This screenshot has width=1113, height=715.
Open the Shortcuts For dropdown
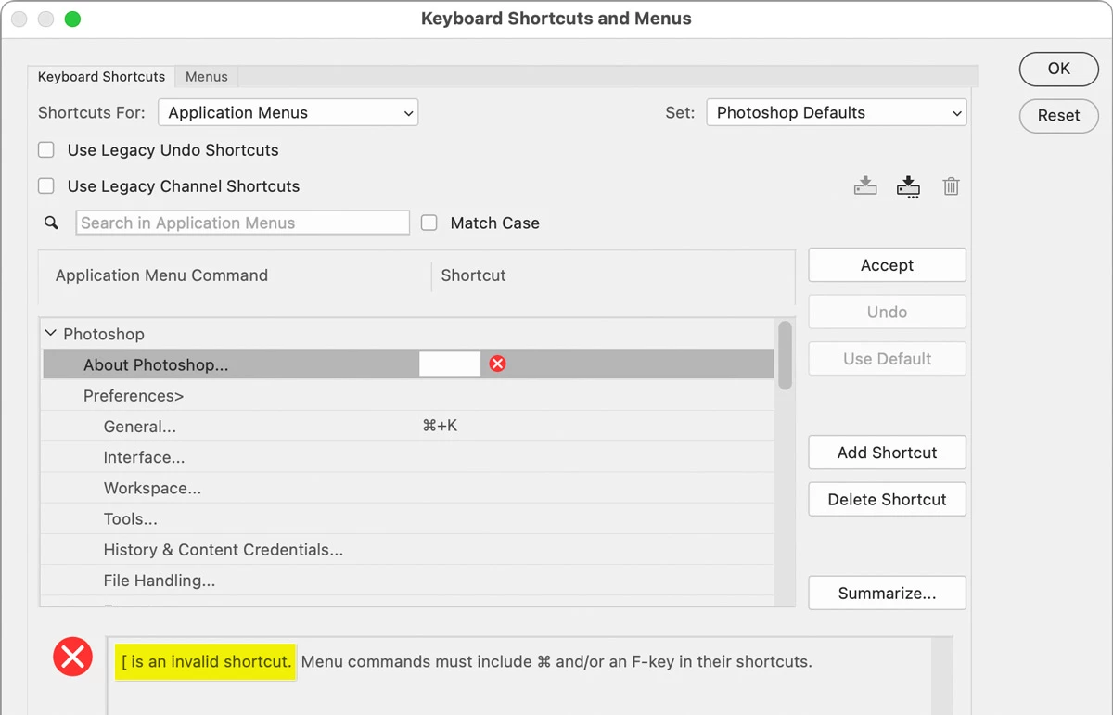coord(288,113)
